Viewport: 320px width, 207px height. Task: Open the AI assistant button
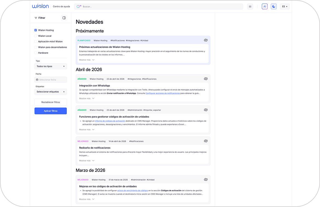tap(265, 7)
